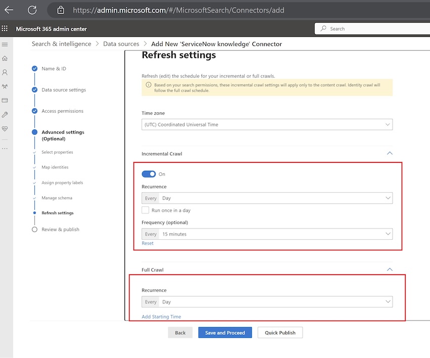
Task: Collapse the Incremental Crawl section chevron
Action: (x=390, y=153)
